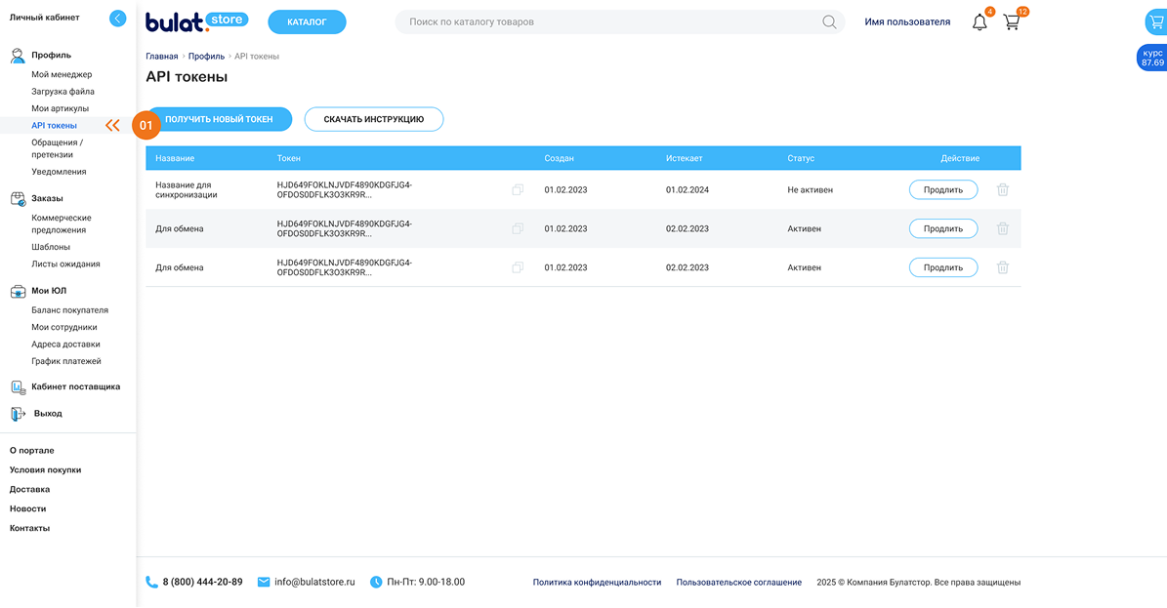Open the shopping cart icon in header

pyautogui.click(x=1012, y=22)
